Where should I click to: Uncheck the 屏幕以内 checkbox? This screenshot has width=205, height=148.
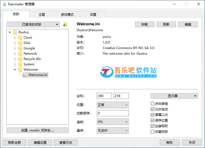(152, 115)
